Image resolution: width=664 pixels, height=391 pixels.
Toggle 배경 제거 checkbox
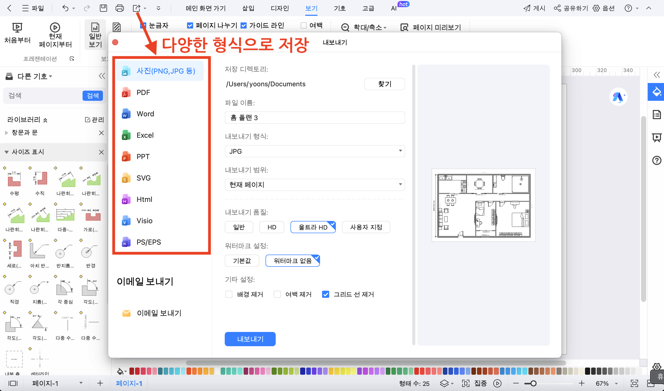228,294
